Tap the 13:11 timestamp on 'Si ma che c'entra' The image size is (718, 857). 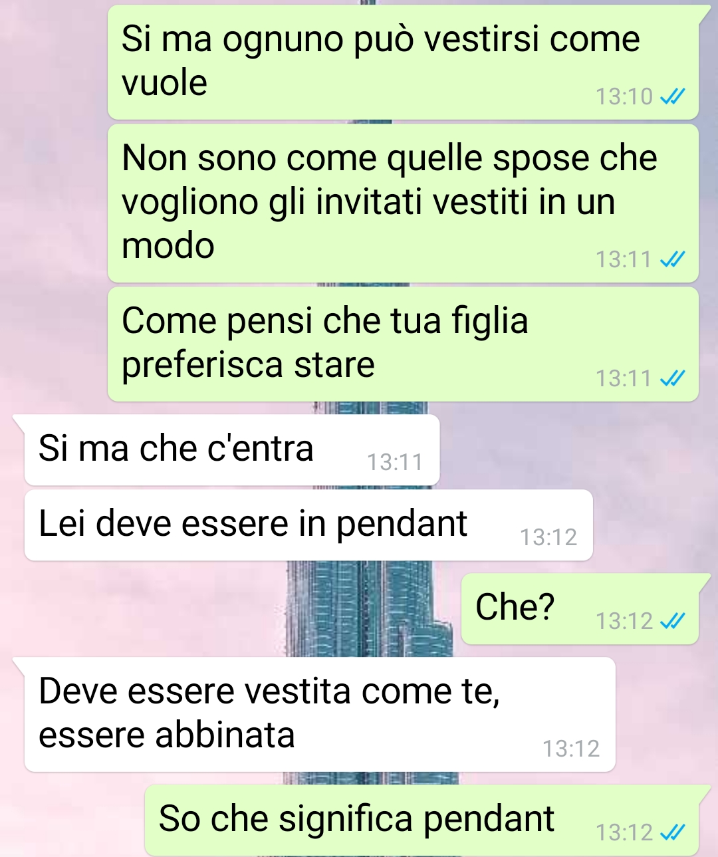click(395, 462)
